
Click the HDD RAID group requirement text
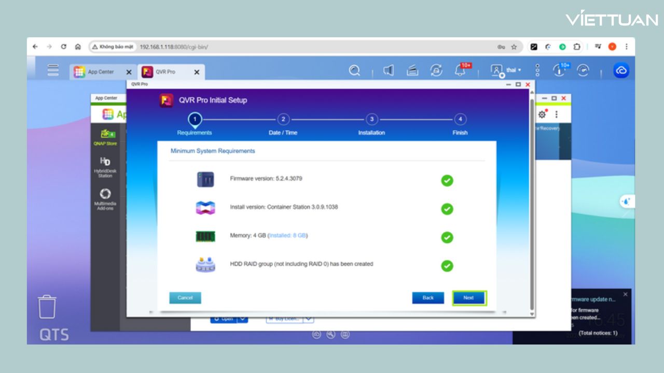point(301,264)
